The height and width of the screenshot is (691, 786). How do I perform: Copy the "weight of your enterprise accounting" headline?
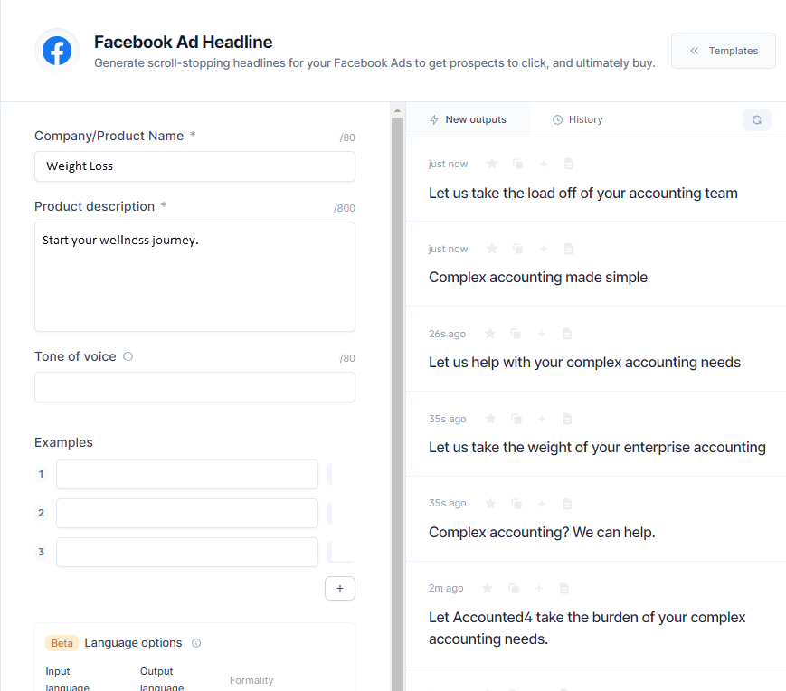point(517,419)
